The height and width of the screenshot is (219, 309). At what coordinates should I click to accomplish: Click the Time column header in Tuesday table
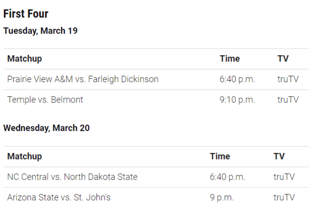click(230, 58)
